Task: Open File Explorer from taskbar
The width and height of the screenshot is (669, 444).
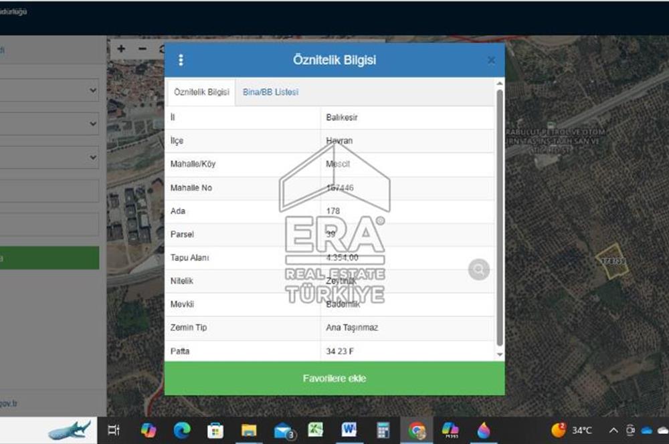Action: [x=249, y=431]
